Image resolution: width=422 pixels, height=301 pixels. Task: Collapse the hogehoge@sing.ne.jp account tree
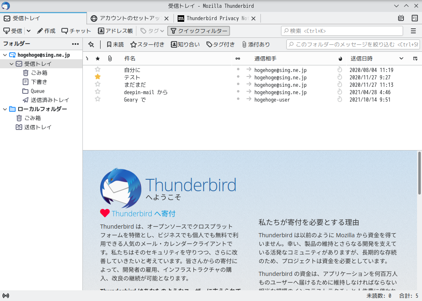pos(5,55)
